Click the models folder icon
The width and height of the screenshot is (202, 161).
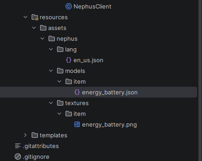(x=60, y=71)
